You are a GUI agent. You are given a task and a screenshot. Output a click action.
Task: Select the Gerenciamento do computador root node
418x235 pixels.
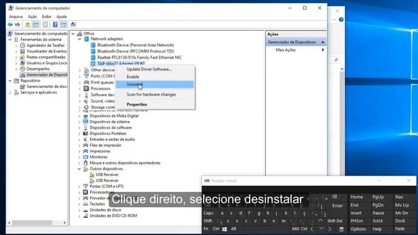40,33
